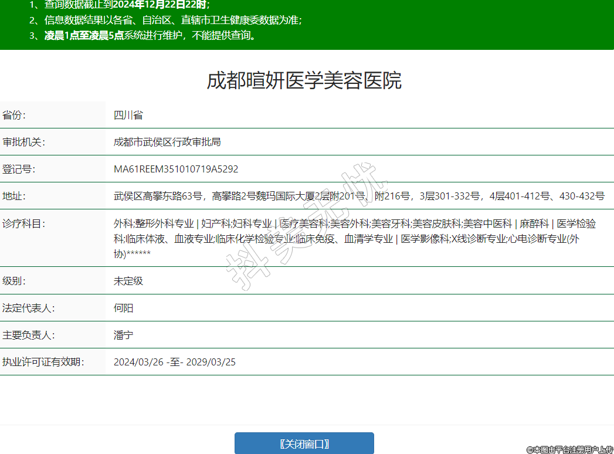Click the legal representative name 何阳

click(123, 308)
